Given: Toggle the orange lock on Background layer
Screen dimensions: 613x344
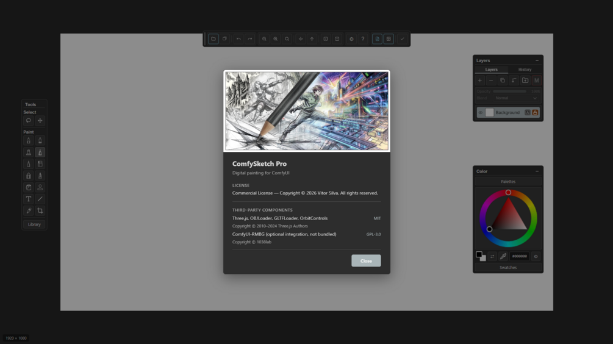Looking at the screenshot, I should pos(535,113).
